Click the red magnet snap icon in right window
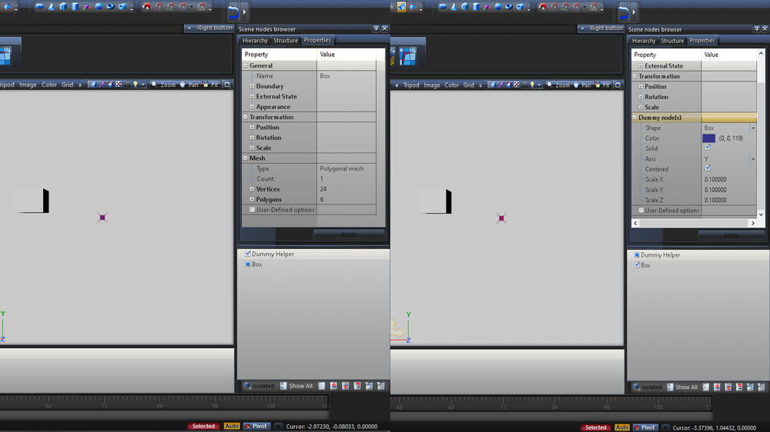This screenshot has width=770, height=432. [x=542, y=6]
